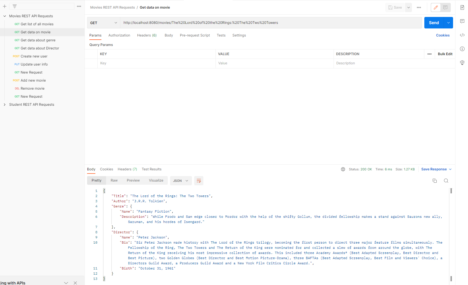Click the Save button

click(x=395, y=7)
